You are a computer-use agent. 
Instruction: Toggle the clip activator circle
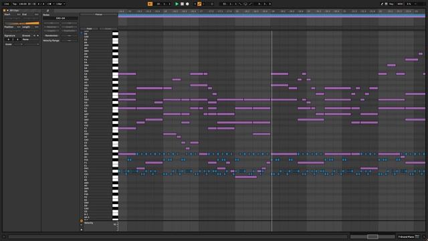coord(5,11)
